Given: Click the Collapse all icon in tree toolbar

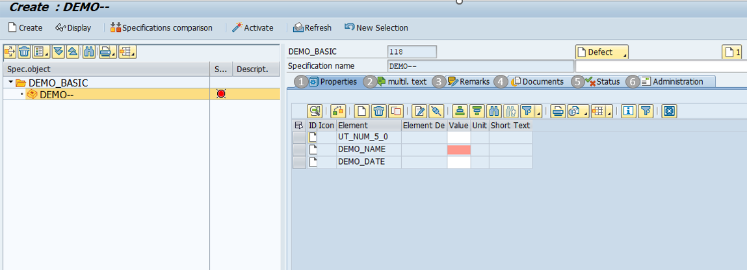Looking at the screenshot, I should point(73,52).
